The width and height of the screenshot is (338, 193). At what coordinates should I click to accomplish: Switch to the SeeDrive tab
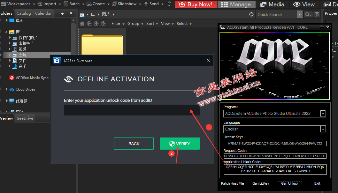pyautogui.click(x=25, y=118)
